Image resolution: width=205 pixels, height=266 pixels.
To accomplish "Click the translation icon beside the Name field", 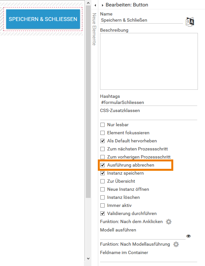I will (190, 21).
